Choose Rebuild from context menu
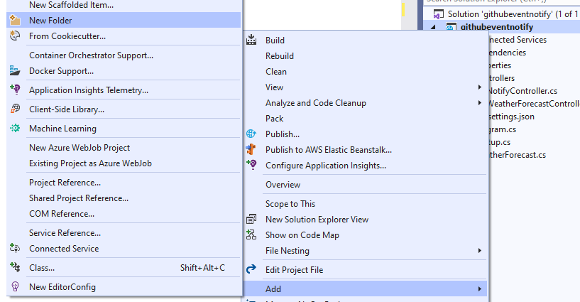Viewport: 580px width, 302px height. 365,55
